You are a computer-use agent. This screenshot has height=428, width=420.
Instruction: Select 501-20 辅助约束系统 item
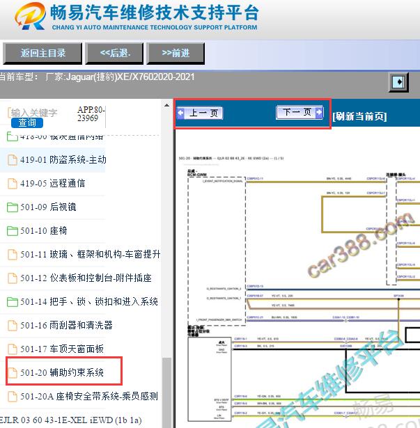[x=62, y=372]
